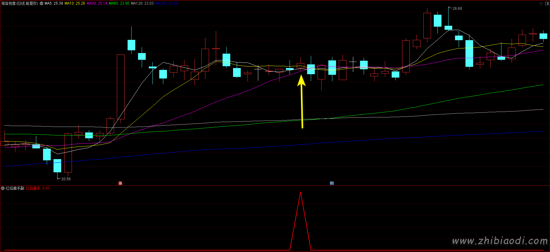
Task: Click the red 涨 event marker icon
Action: coord(121,183)
